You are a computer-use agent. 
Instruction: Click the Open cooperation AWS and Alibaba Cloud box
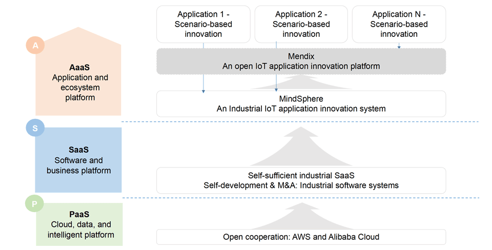coord(301,237)
